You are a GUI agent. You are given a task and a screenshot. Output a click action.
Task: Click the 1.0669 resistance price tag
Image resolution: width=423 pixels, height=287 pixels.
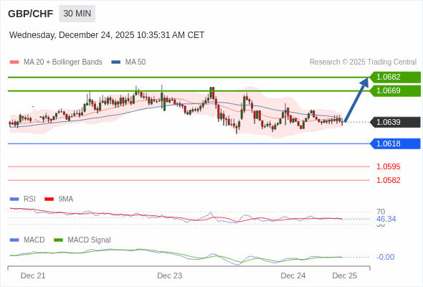(395, 90)
